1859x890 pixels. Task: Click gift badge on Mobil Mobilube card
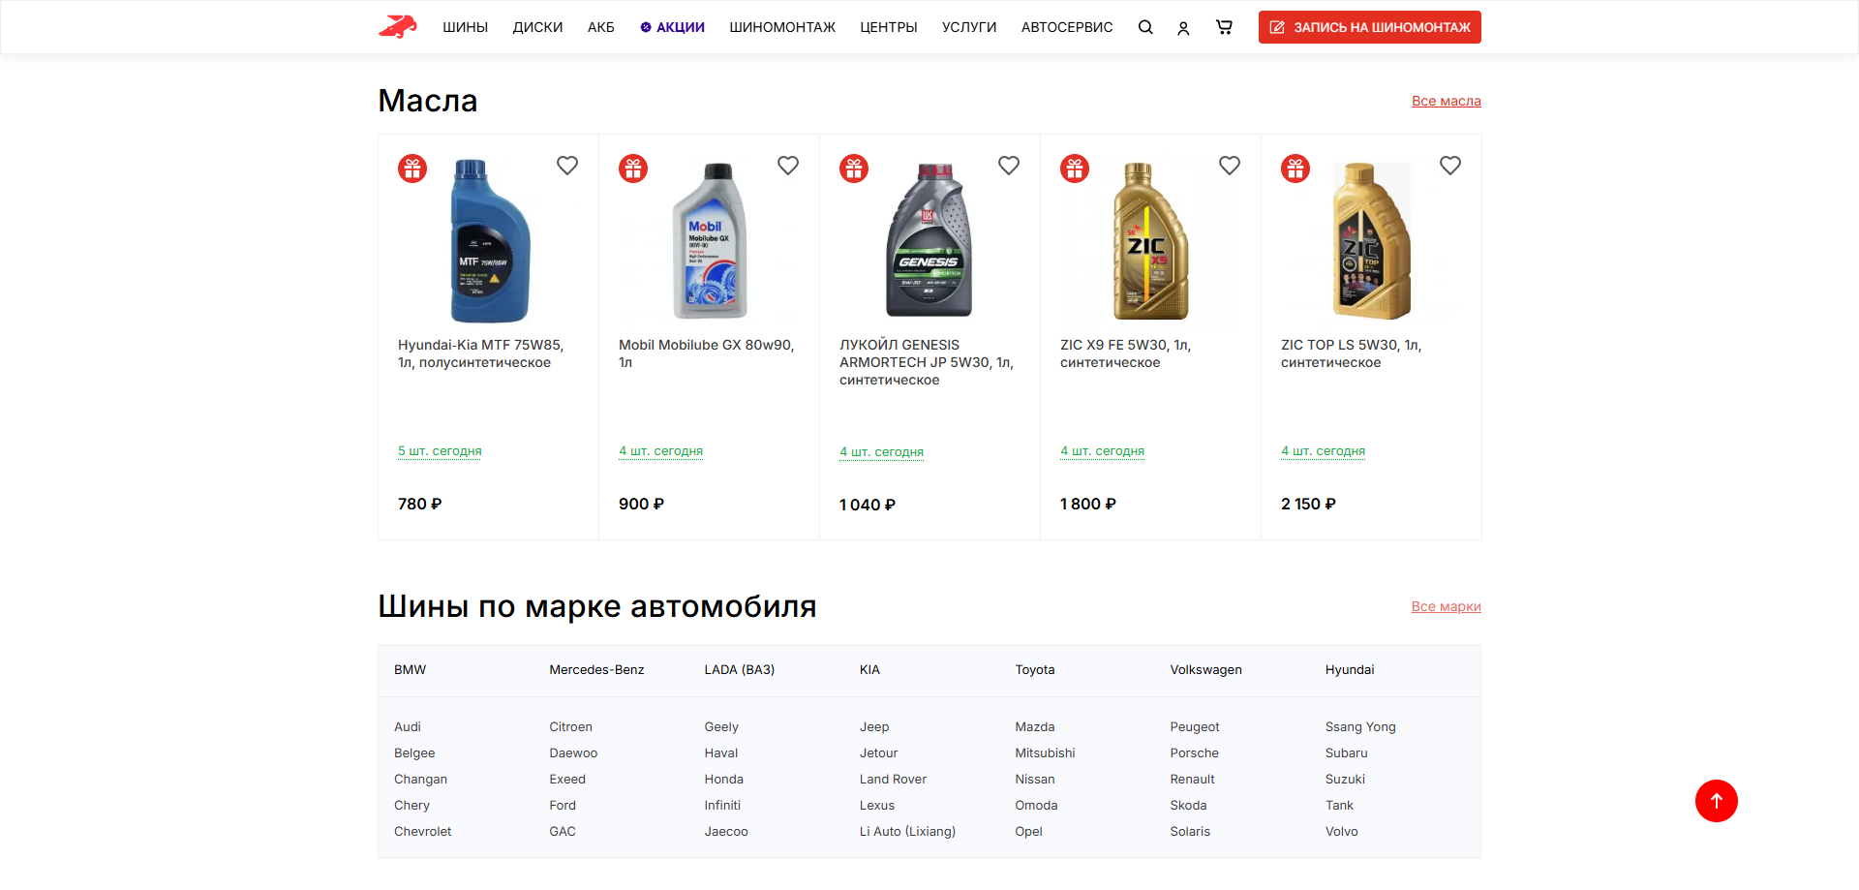633,169
